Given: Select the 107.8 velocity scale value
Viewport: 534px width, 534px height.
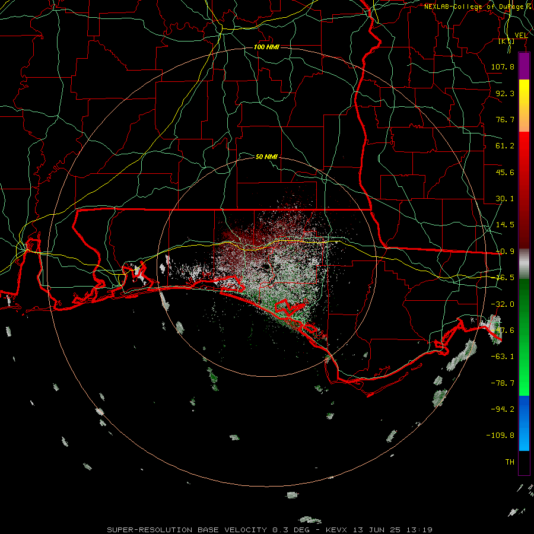Looking at the screenshot, I should (503, 66).
